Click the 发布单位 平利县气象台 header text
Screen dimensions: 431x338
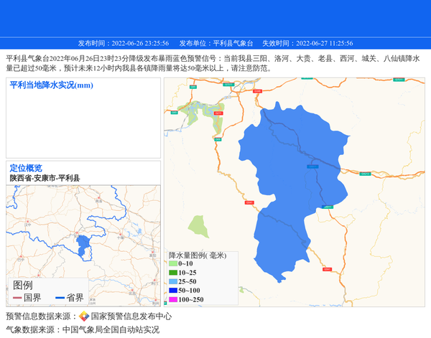tap(216, 43)
